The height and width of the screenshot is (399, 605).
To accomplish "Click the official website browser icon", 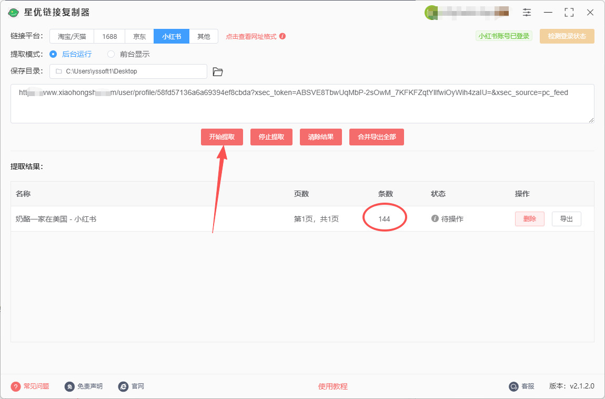I will click(x=123, y=386).
